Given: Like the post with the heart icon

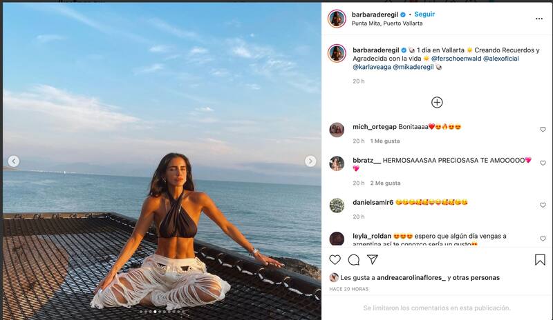Looking at the screenshot, I should click(335, 260).
